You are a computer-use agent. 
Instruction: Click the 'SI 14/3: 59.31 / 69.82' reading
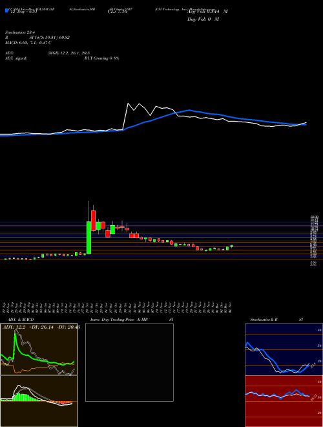tap(50, 38)
